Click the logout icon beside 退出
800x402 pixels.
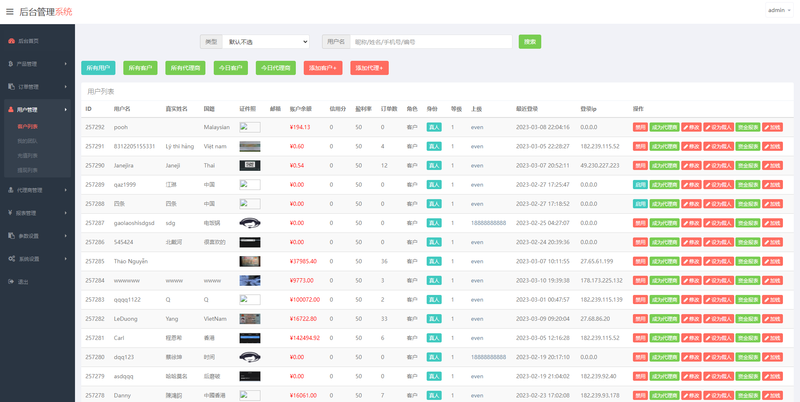tap(11, 282)
